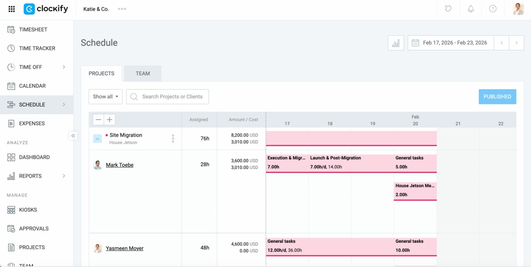Click the PUBLISHED button
Viewport: 531px width, 267px height.
(497, 96)
